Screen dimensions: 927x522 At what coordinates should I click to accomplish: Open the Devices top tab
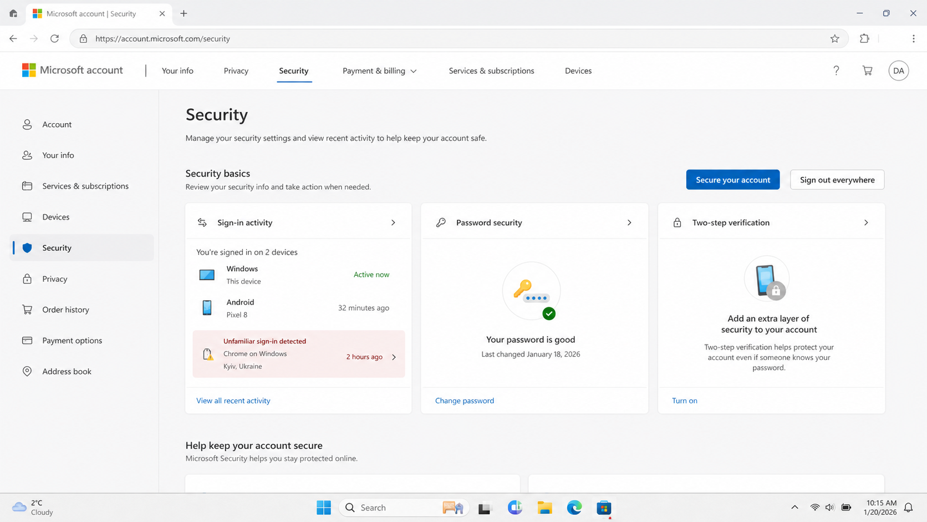click(578, 71)
